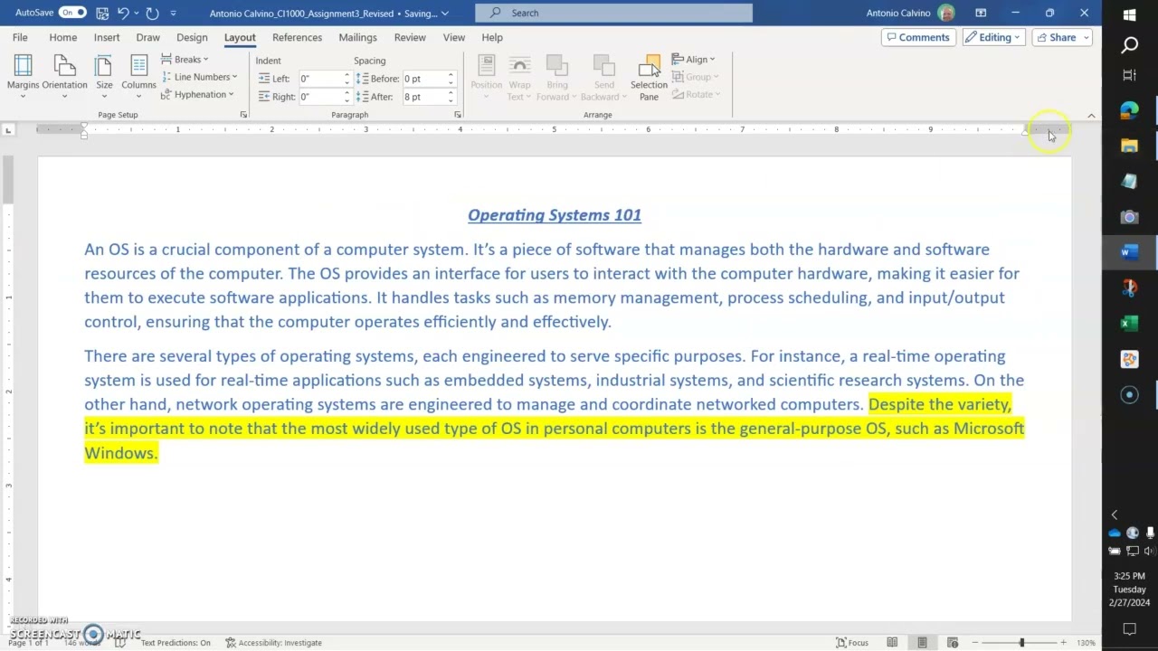Open Microsoft Edge from the taskbar
This screenshot has width=1158, height=651.
1129,110
